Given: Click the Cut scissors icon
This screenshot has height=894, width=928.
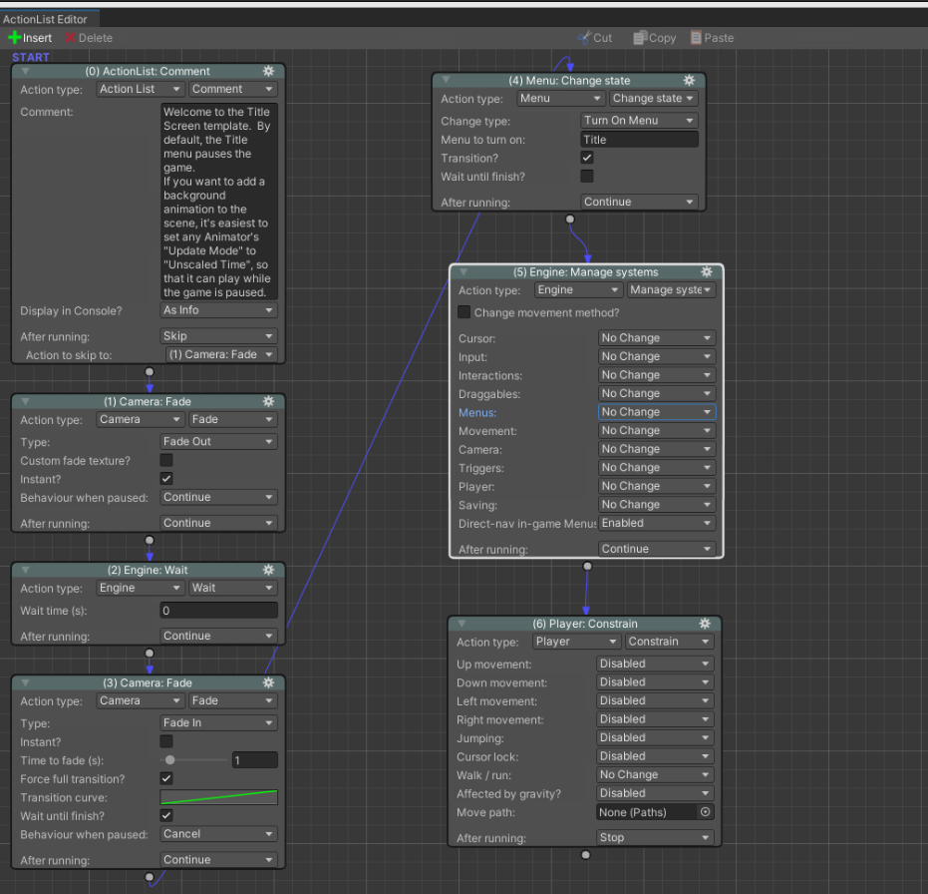Looking at the screenshot, I should click(x=583, y=38).
